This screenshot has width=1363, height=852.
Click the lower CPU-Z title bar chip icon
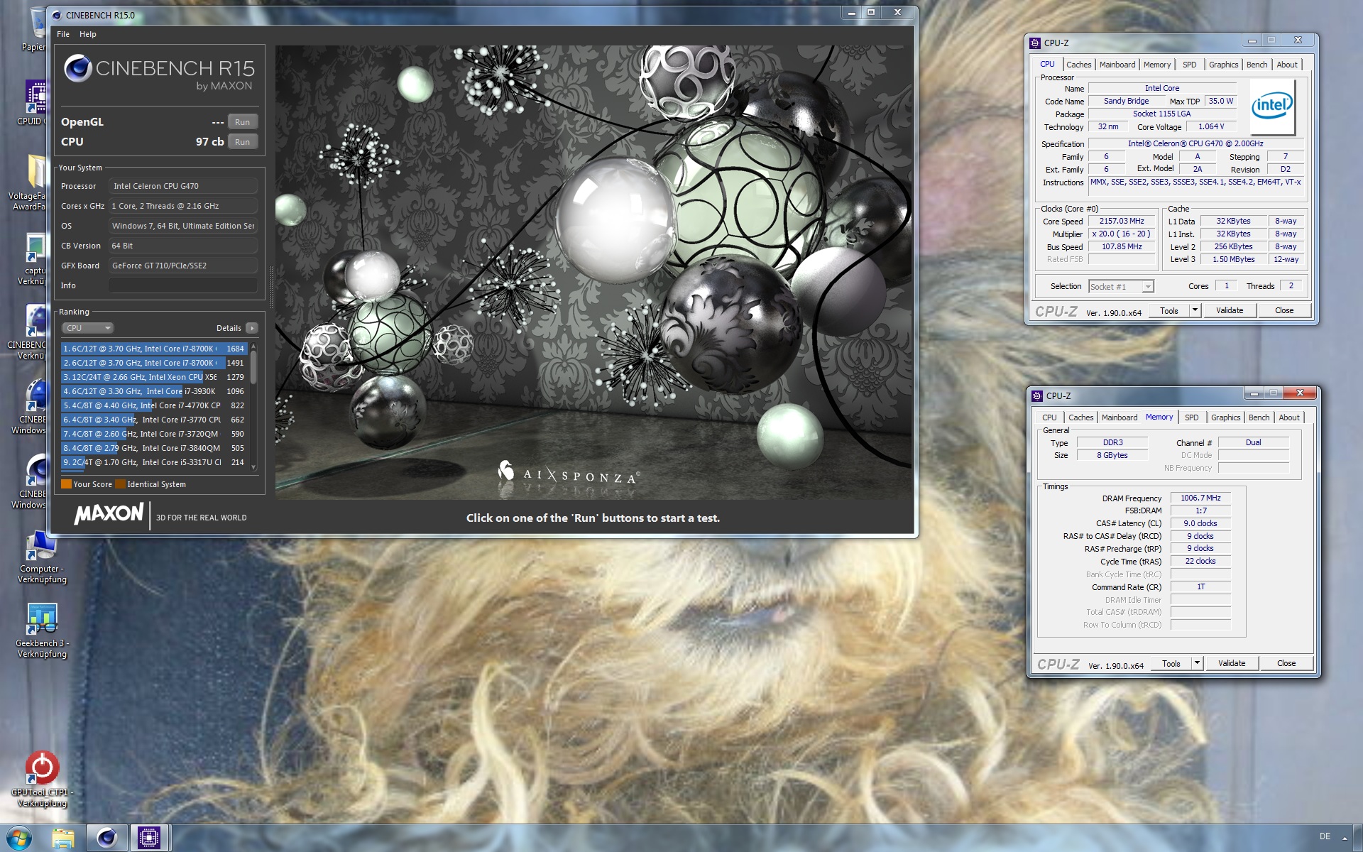(x=1038, y=396)
